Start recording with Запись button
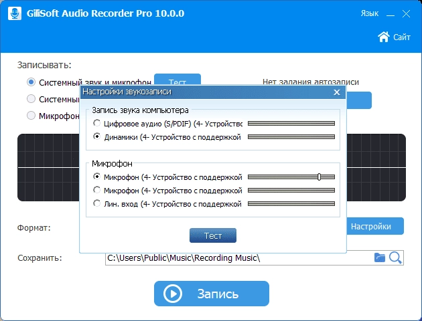Viewport: 422px width, 321px height. [212, 294]
